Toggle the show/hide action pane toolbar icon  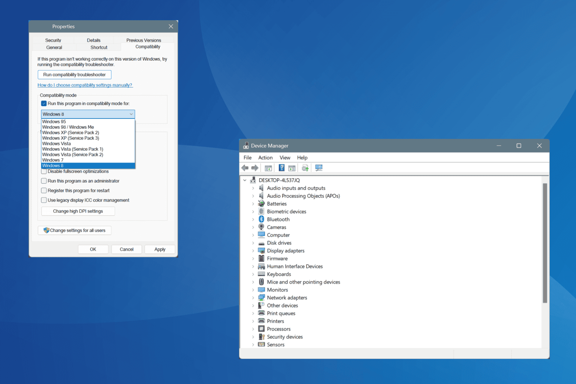click(x=292, y=168)
